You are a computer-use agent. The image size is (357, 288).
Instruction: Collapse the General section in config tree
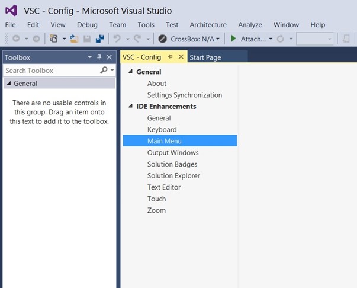pos(131,72)
